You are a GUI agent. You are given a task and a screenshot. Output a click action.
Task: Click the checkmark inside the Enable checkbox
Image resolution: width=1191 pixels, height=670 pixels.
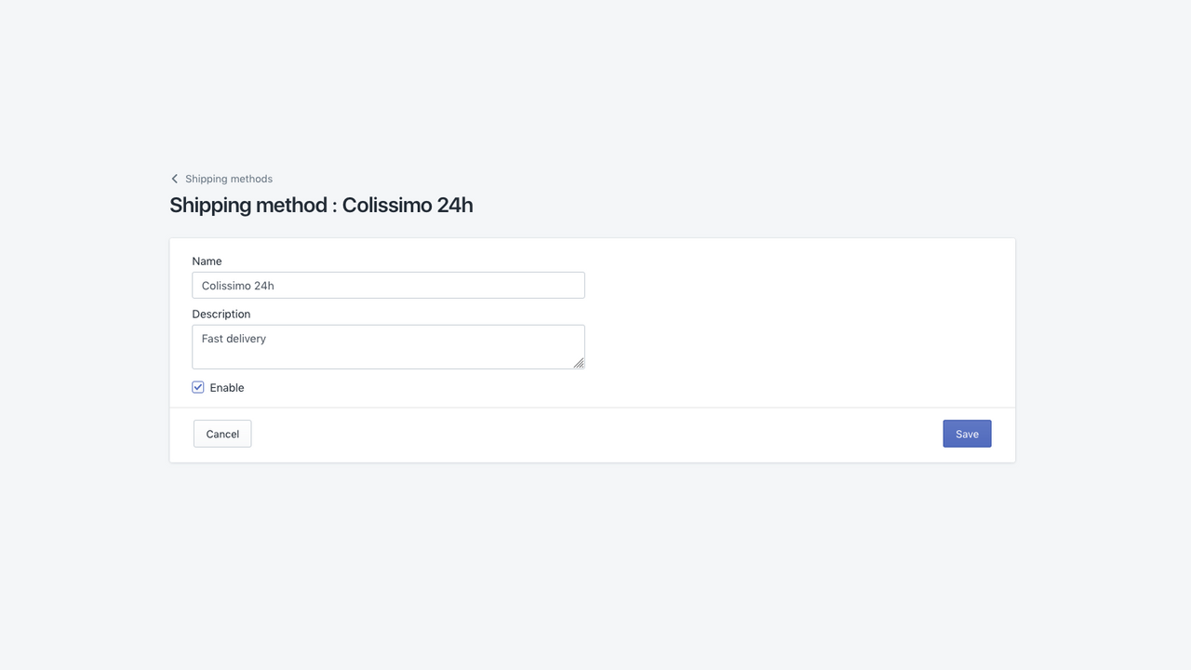pos(197,386)
